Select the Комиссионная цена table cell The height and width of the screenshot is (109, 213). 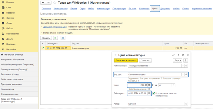tap(117, 48)
